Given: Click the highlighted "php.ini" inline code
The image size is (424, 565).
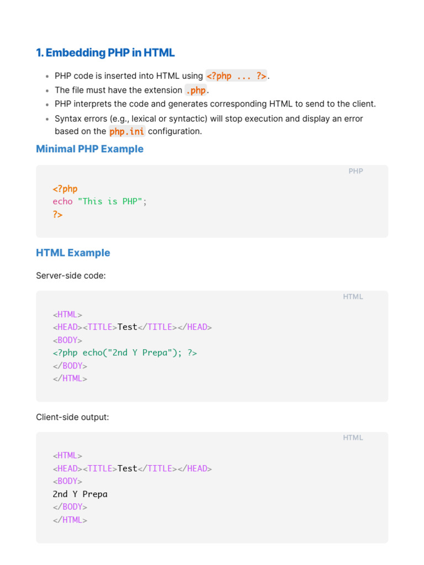Looking at the screenshot, I should pos(126,131).
